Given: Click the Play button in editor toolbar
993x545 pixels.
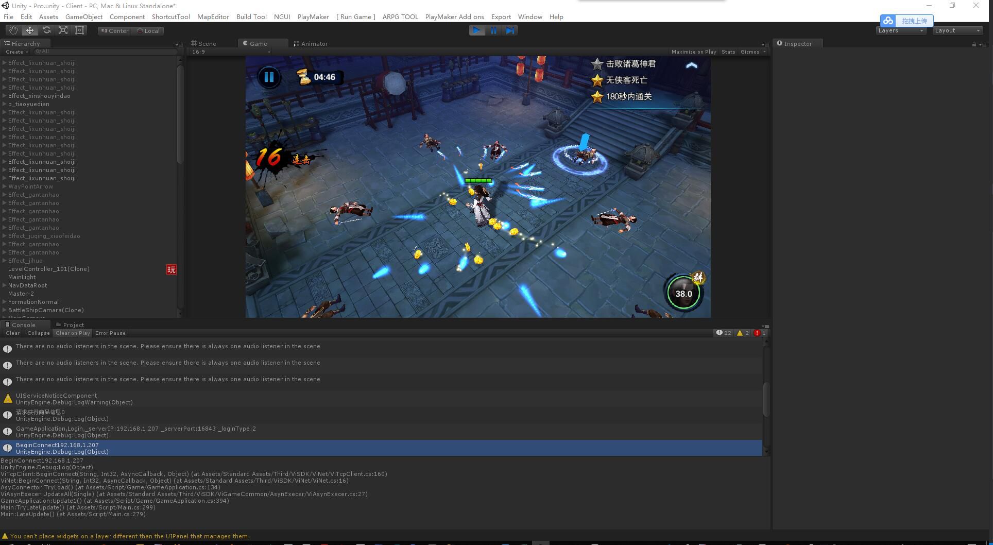Looking at the screenshot, I should click(x=477, y=30).
